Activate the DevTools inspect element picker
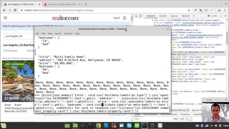This screenshot has width=229, height=129. tap(136, 16)
